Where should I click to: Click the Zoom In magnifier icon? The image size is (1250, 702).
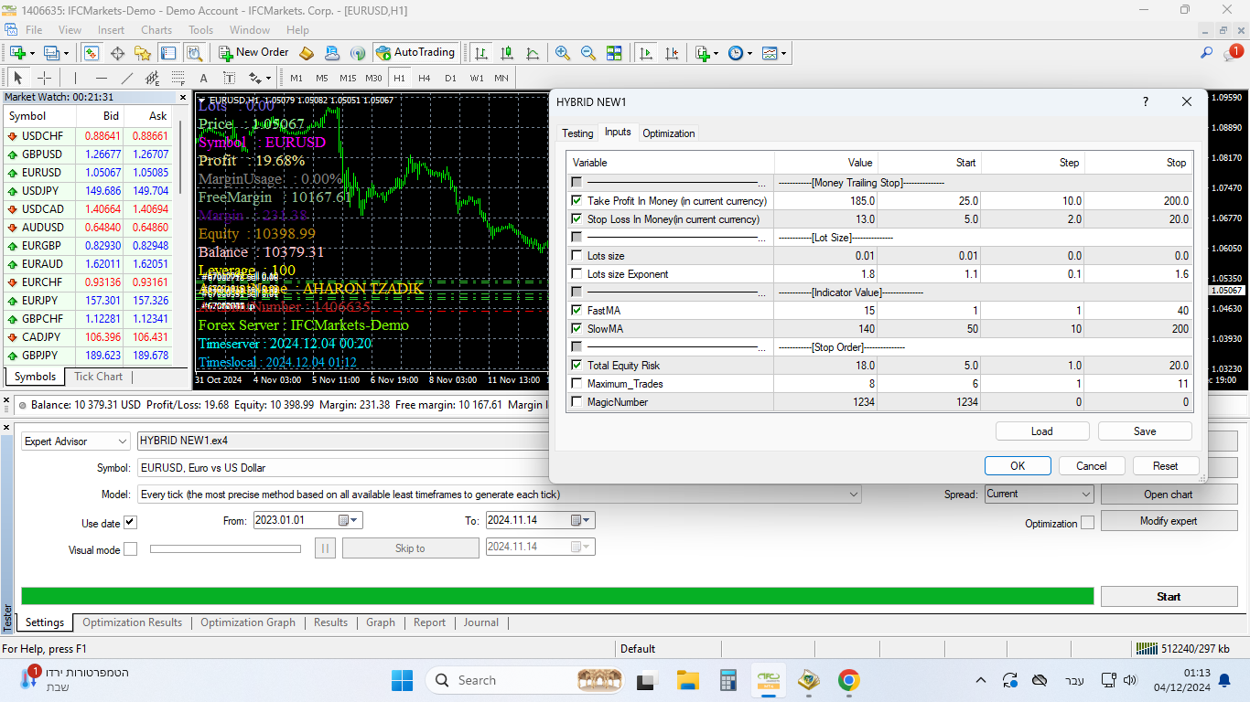click(x=563, y=53)
